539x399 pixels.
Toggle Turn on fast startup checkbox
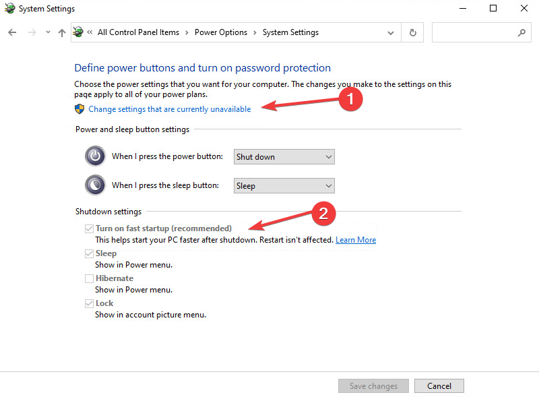[x=89, y=228]
